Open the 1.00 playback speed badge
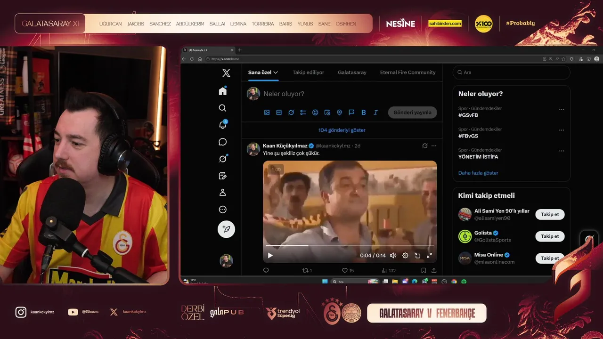 point(276,169)
